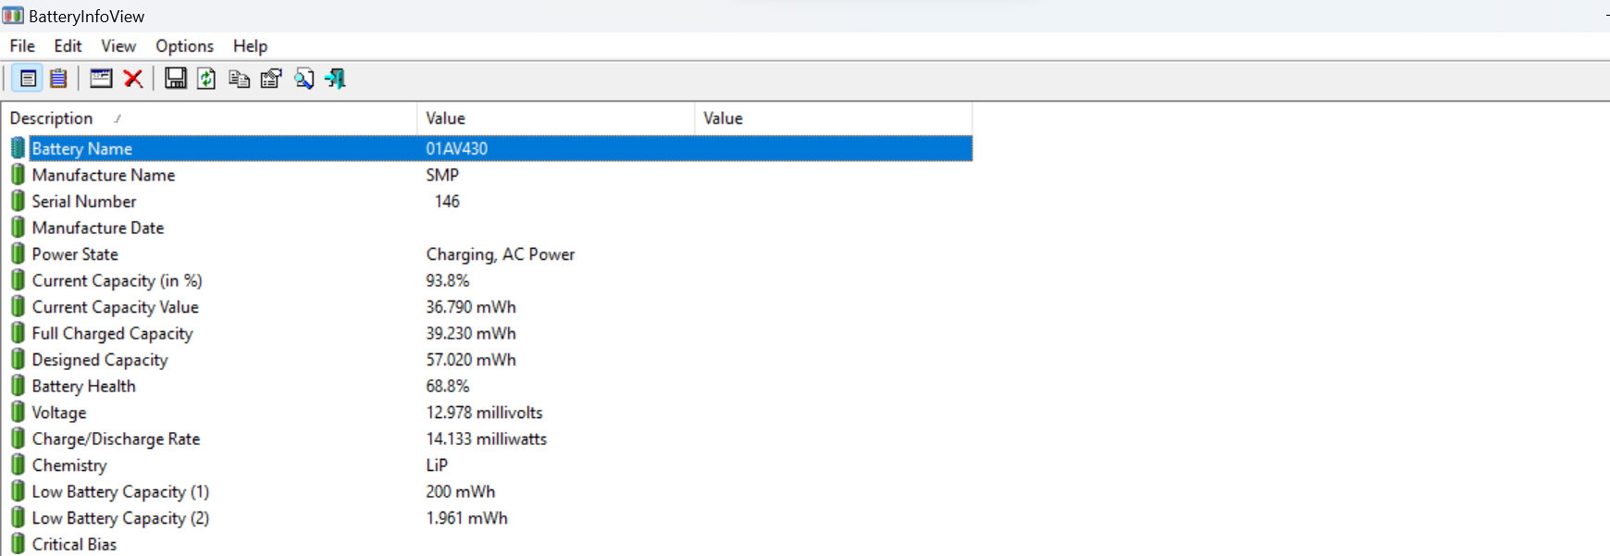Select the Full Charged Capacity row

click(x=112, y=333)
